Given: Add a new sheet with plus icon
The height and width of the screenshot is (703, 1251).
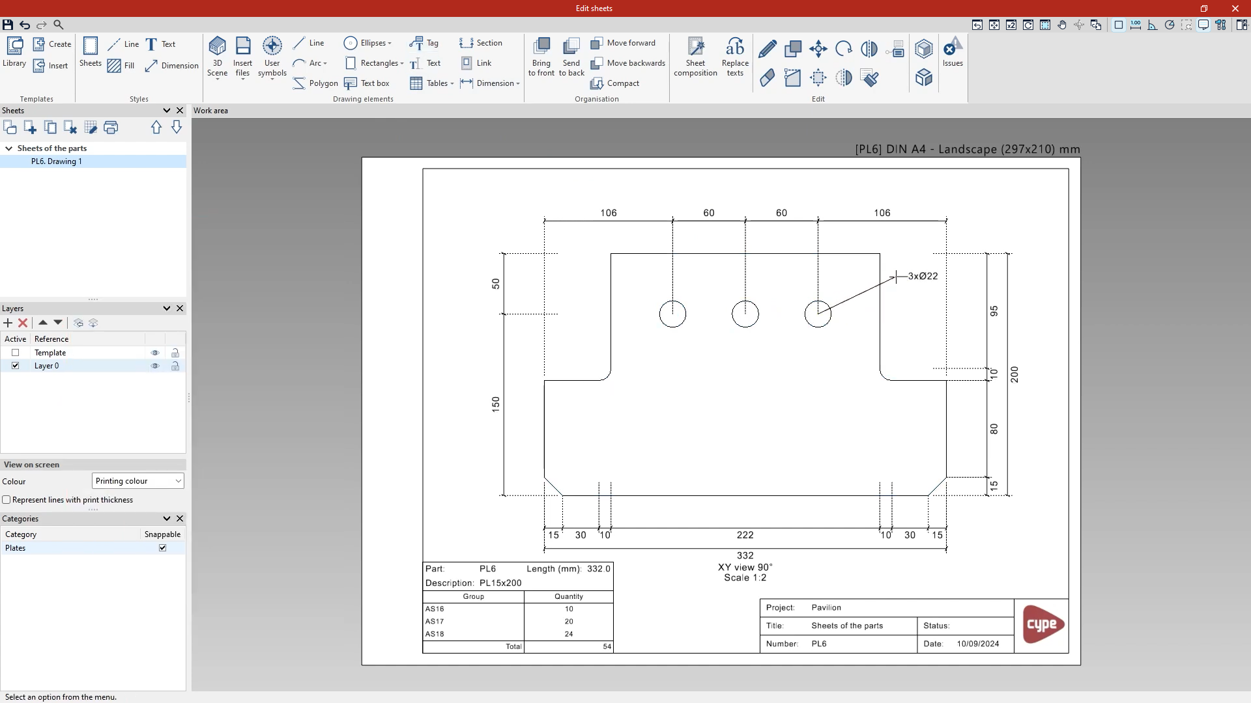Looking at the screenshot, I should click(x=30, y=128).
